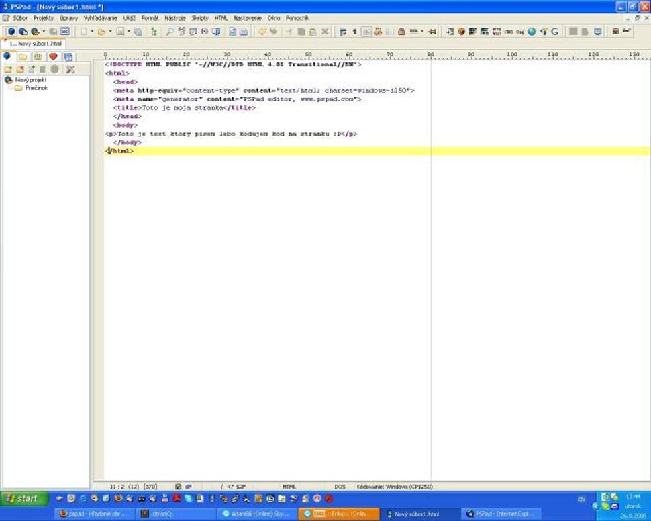Click the Find magnifier icon in toolbar
This screenshot has width=651, height=521.
pyautogui.click(x=169, y=32)
